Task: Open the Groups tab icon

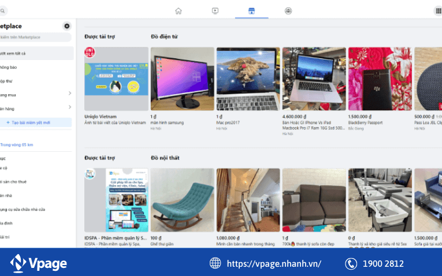Action: pyautogui.click(x=288, y=10)
